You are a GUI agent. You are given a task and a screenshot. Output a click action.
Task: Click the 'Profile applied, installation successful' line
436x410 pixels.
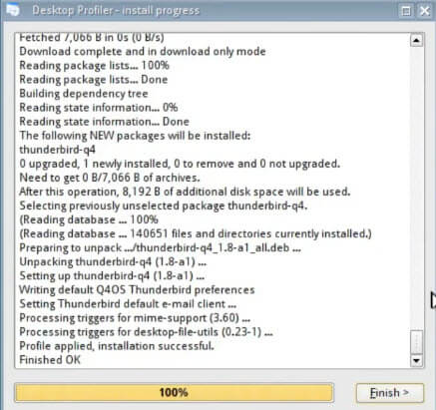point(117,346)
